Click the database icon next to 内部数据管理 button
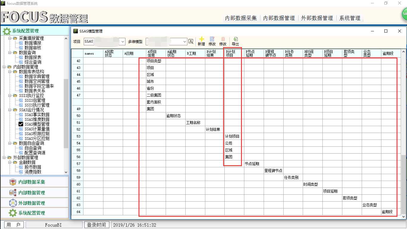 pyautogui.click(x=13, y=193)
